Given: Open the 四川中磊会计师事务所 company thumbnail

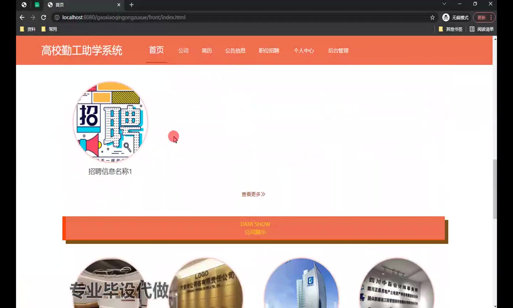Looking at the screenshot, I should pos(397,283).
